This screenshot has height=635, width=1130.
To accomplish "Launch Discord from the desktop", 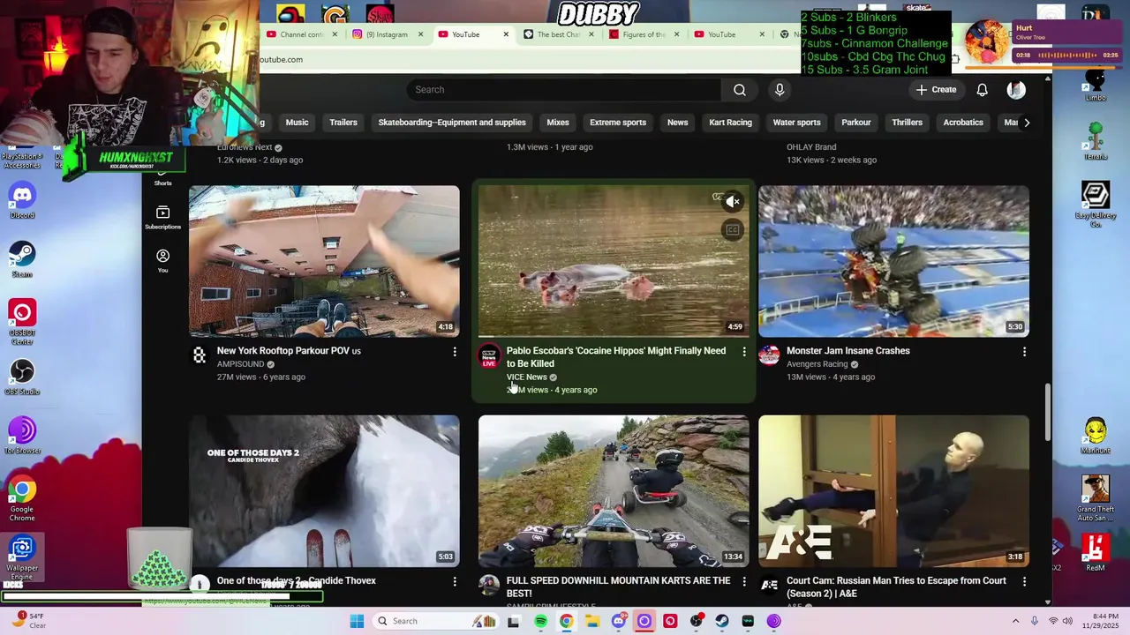I will [22, 200].
